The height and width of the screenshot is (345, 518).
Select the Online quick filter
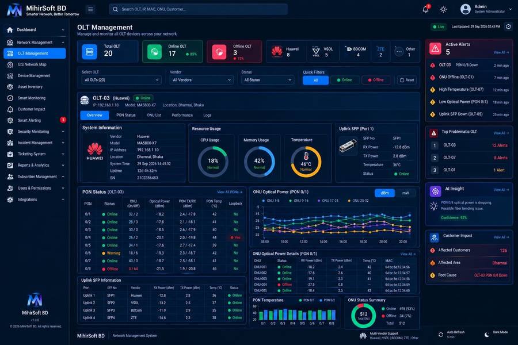click(x=345, y=80)
